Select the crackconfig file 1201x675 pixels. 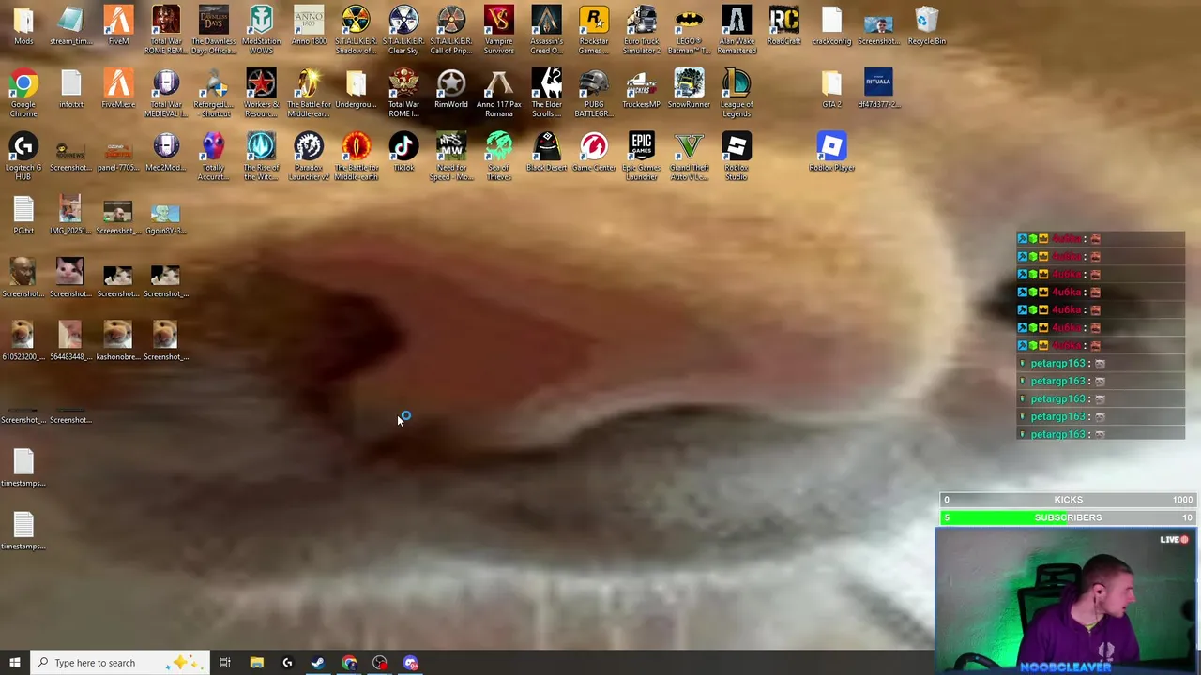[831, 26]
